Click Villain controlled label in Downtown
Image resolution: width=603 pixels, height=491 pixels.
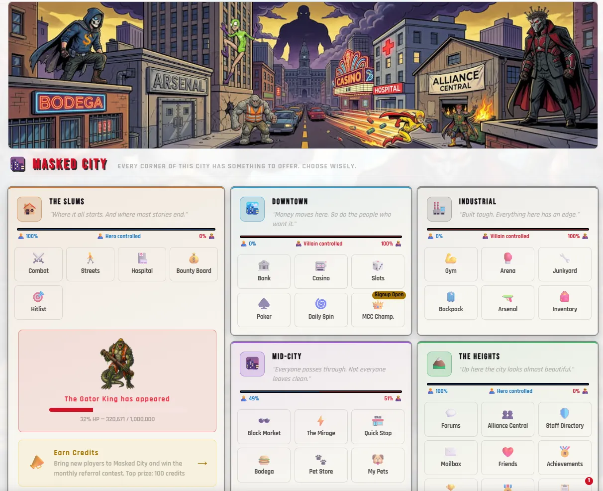pos(319,244)
